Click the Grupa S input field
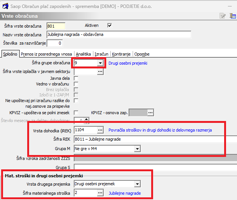This screenshot has width=237, height=200. (x=155, y=167)
